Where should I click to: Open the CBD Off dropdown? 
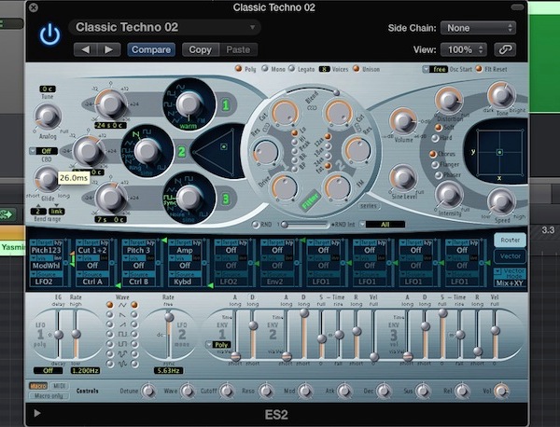[x=43, y=151]
